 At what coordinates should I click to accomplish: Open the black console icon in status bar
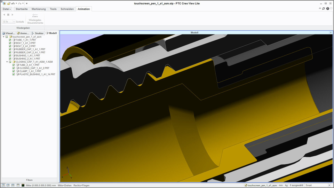23,186
